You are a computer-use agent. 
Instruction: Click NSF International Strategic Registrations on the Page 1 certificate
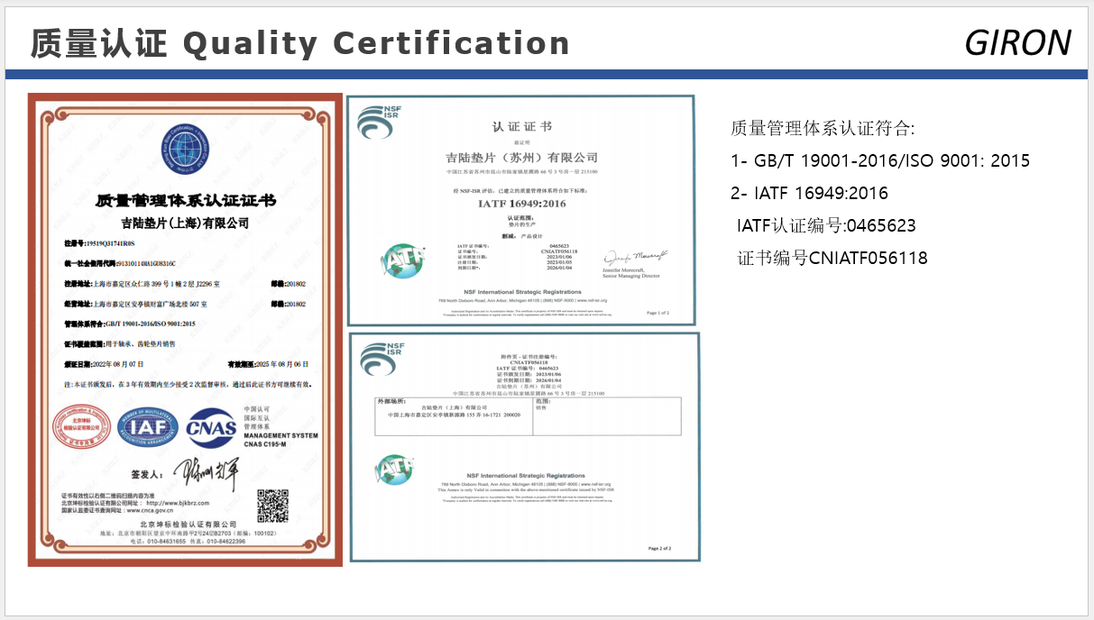click(x=522, y=292)
